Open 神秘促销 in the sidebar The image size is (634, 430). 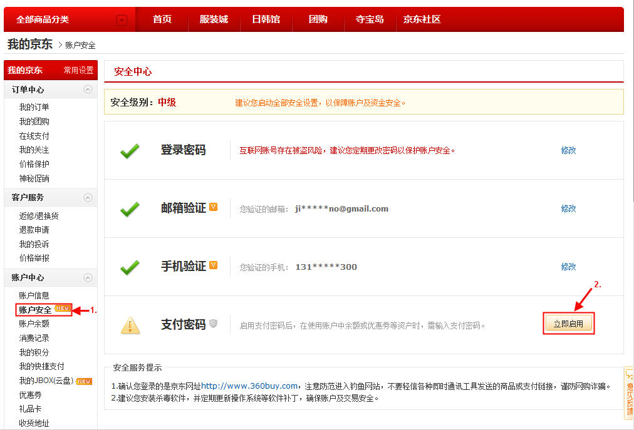coord(34,178)
